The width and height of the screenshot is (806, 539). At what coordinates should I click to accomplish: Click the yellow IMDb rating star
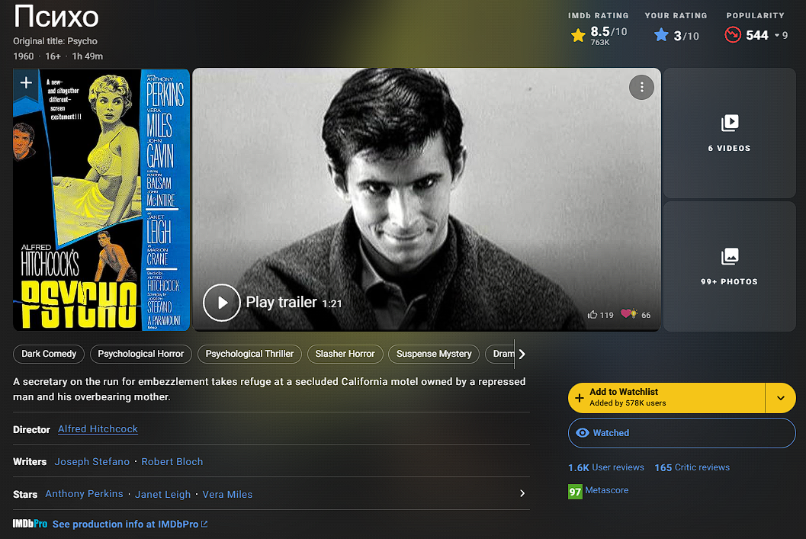(x=578, y=36)
